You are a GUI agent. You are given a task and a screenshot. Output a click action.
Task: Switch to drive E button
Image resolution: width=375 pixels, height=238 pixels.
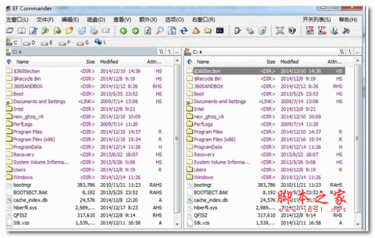(x=47, y=42)
